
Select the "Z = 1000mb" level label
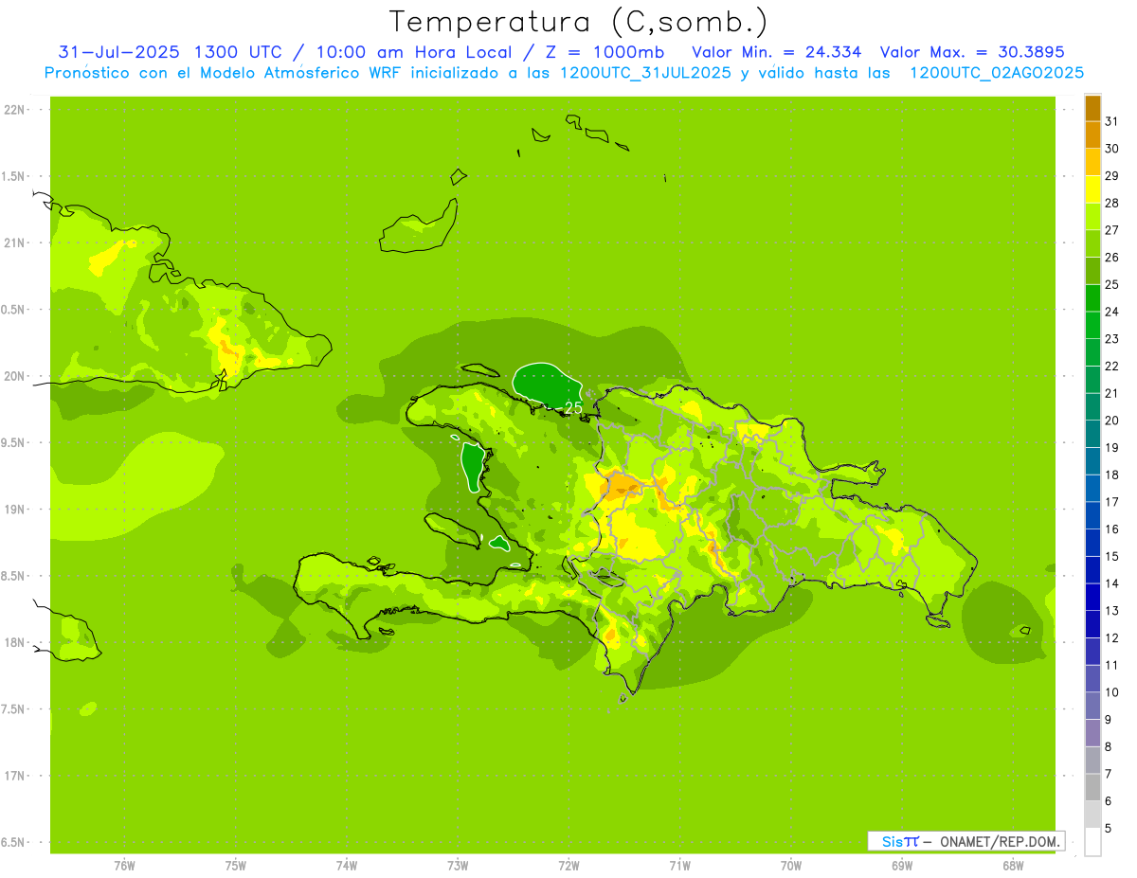click(605, 52)
